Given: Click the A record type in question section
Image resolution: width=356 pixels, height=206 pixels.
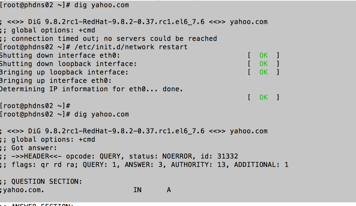Looking at the screenshot, I should click(x=169, y=190).
